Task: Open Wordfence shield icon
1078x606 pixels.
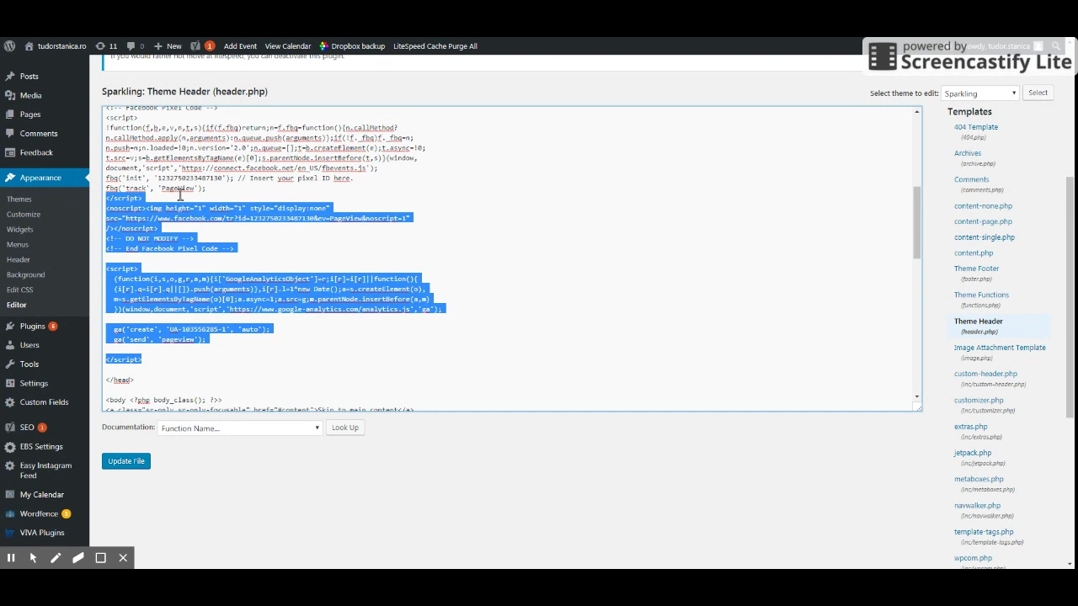Action: click(x=10, y=514)
